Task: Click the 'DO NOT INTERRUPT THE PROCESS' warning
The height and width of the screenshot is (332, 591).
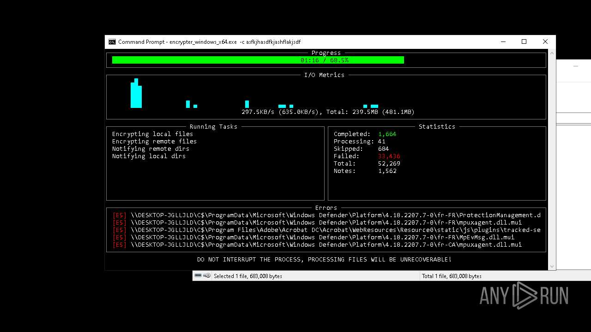Action: [x=325, y=259]
